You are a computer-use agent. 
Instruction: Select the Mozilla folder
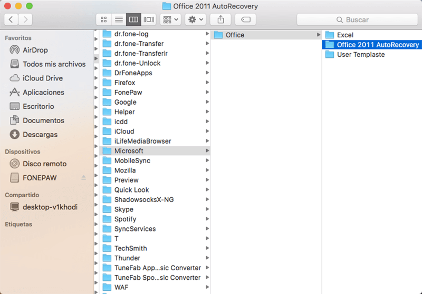(x=155, y=170)
